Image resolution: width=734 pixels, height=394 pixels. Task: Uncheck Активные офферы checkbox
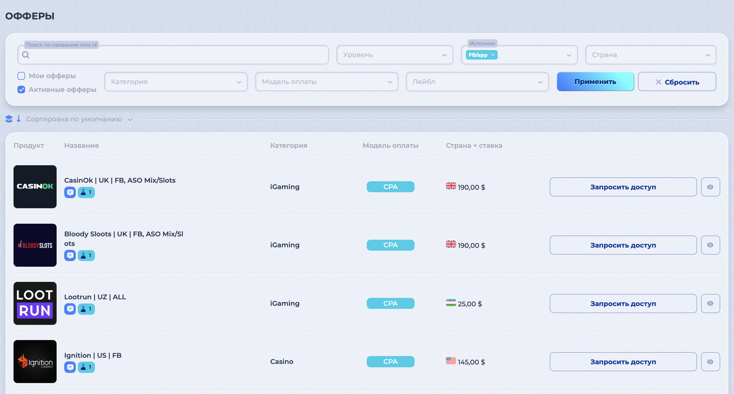point(21,90)
